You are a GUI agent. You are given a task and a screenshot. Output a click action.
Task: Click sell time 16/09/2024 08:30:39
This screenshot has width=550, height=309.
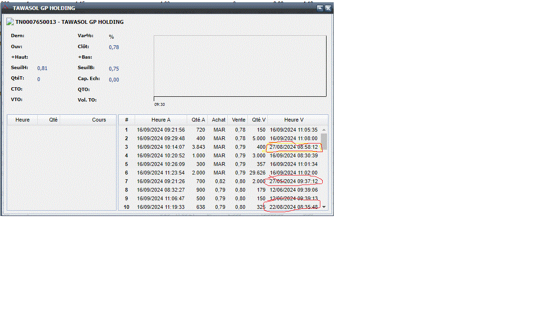click(x=294, y=155)
